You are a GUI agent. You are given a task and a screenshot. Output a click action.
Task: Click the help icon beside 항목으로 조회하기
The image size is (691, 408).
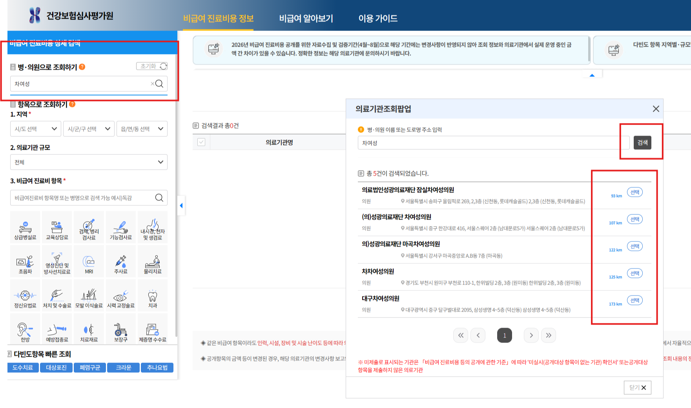click(72, 104)
